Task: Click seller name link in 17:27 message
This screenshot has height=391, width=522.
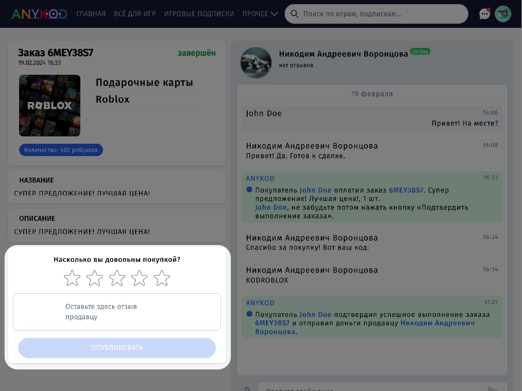Action: pos(365,327)
